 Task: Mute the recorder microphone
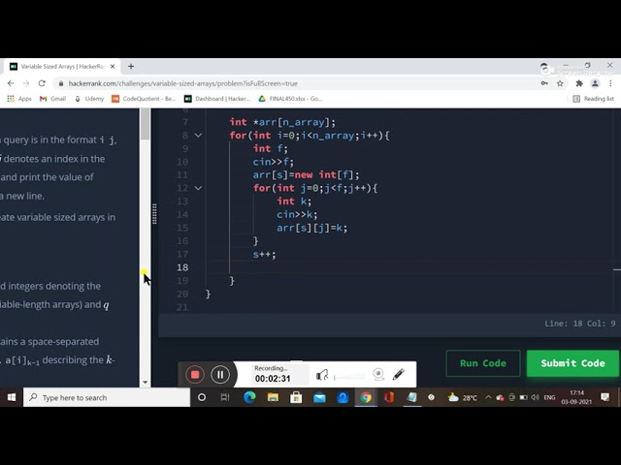[322, 375]
